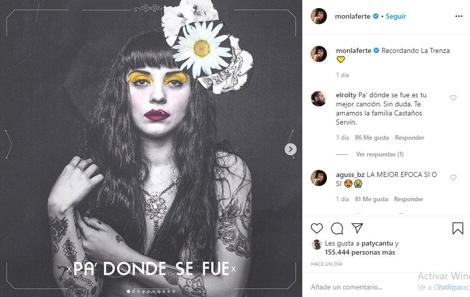Open the comment bubble icon
This screenshot has width=470, height=297.
337,228
